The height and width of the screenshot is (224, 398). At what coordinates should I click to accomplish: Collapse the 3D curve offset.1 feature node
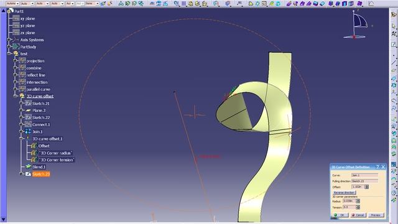pos(22,139)
